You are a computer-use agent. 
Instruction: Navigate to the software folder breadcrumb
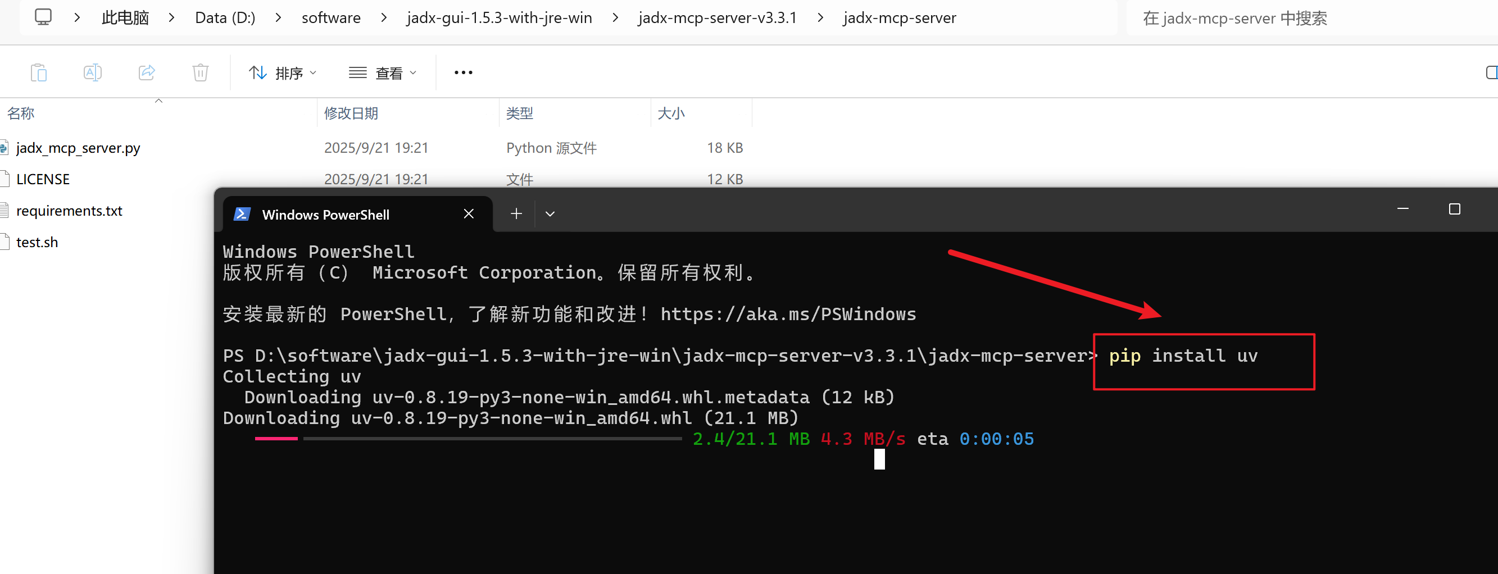(331, 18)
